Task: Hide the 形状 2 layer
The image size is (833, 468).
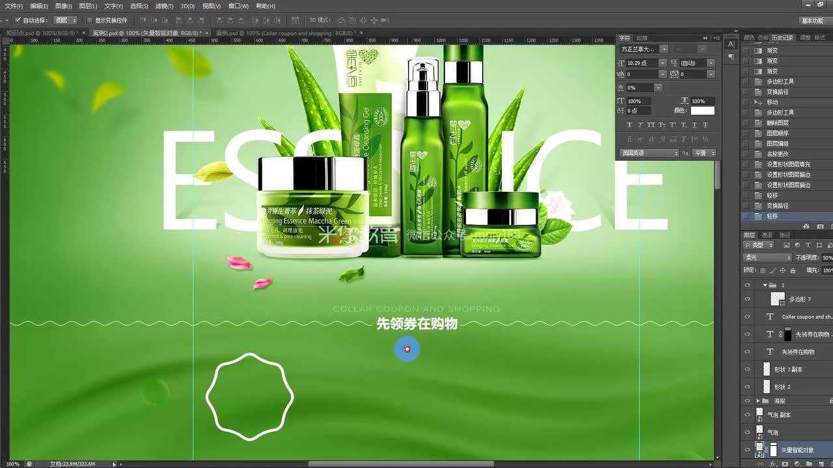Action: 747,387
